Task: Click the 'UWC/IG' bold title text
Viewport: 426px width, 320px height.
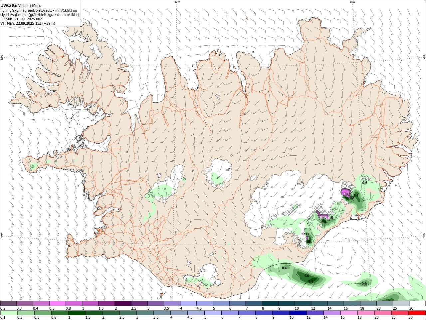Action: (8, 5)
